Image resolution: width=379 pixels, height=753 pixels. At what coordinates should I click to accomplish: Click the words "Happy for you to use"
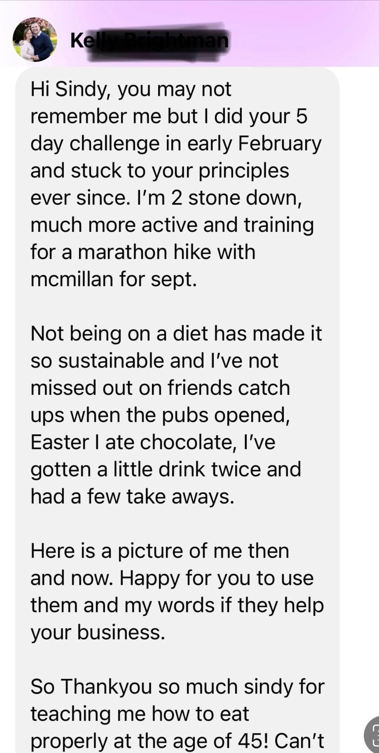[x=216, y=578]
